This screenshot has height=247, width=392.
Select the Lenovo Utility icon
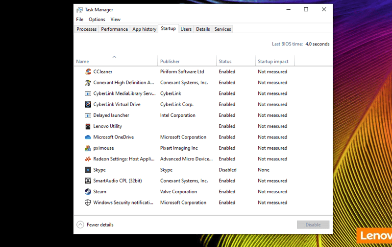[88, 126]
